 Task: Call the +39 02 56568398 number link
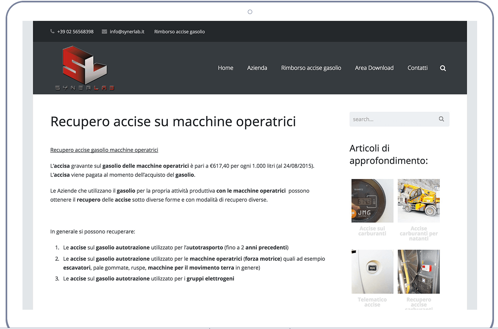(x=75, y=32)
